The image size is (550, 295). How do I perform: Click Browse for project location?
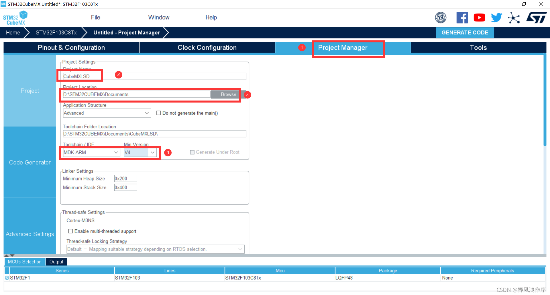[228, 95]
